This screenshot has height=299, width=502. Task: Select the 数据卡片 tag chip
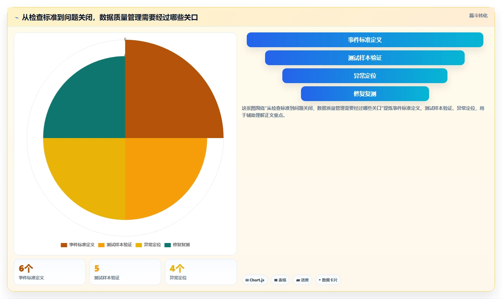coord(328,280)
